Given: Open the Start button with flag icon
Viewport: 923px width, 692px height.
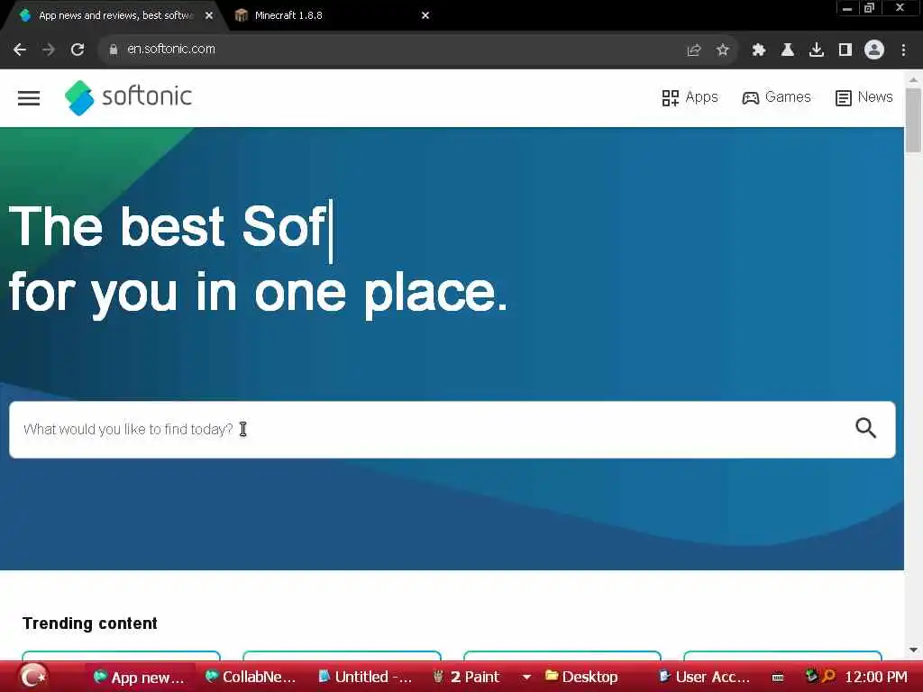Looking at the screenshot, I should [x=33, y=676].
